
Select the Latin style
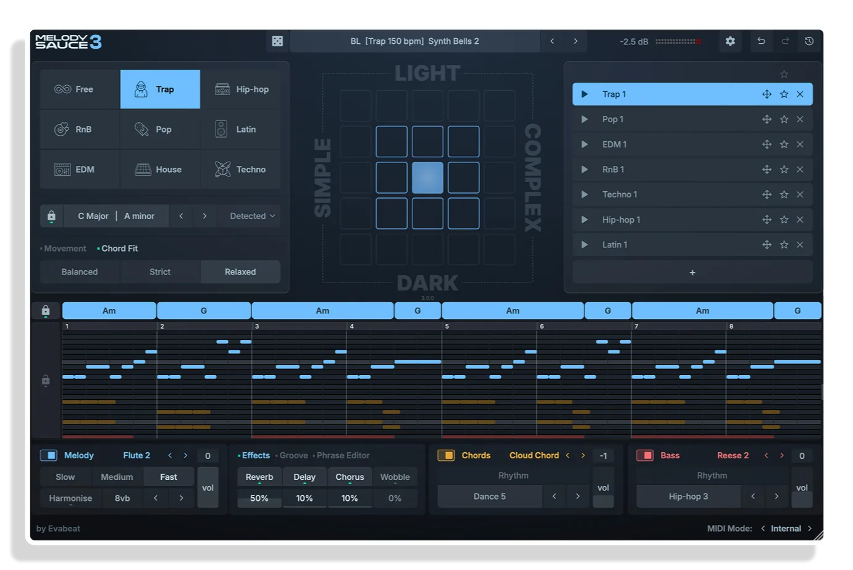[x=241, y=130]
